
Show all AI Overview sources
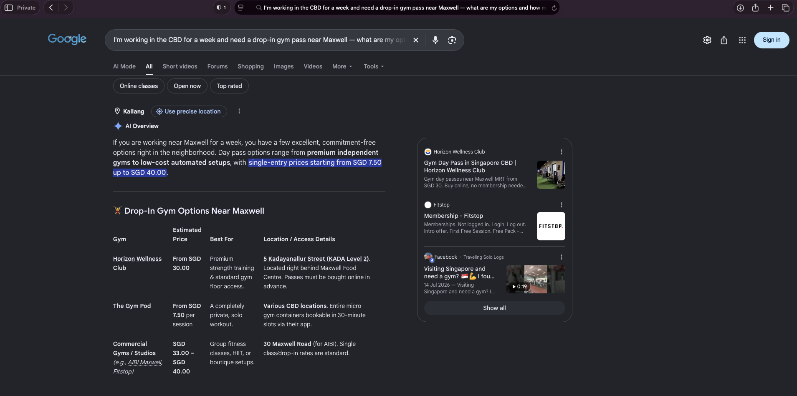point(495,308)
